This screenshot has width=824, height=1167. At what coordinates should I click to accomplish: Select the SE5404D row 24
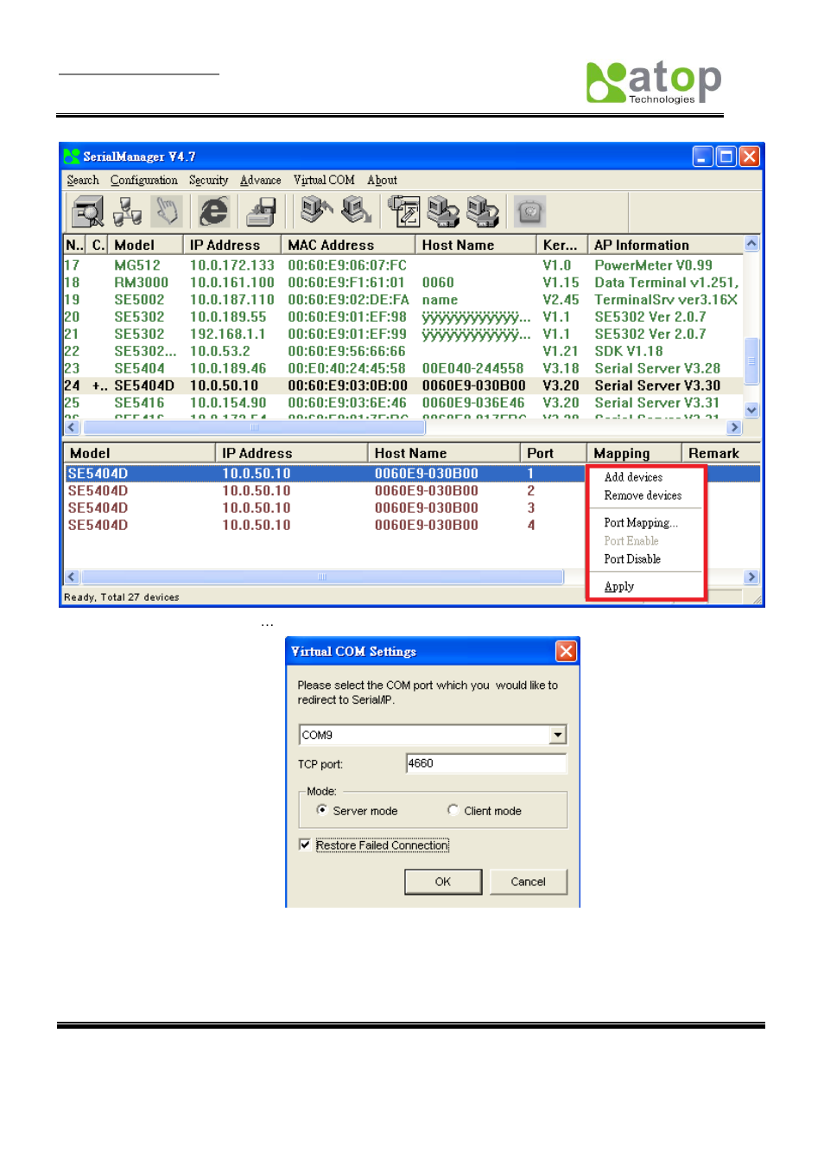coord(402,386)
